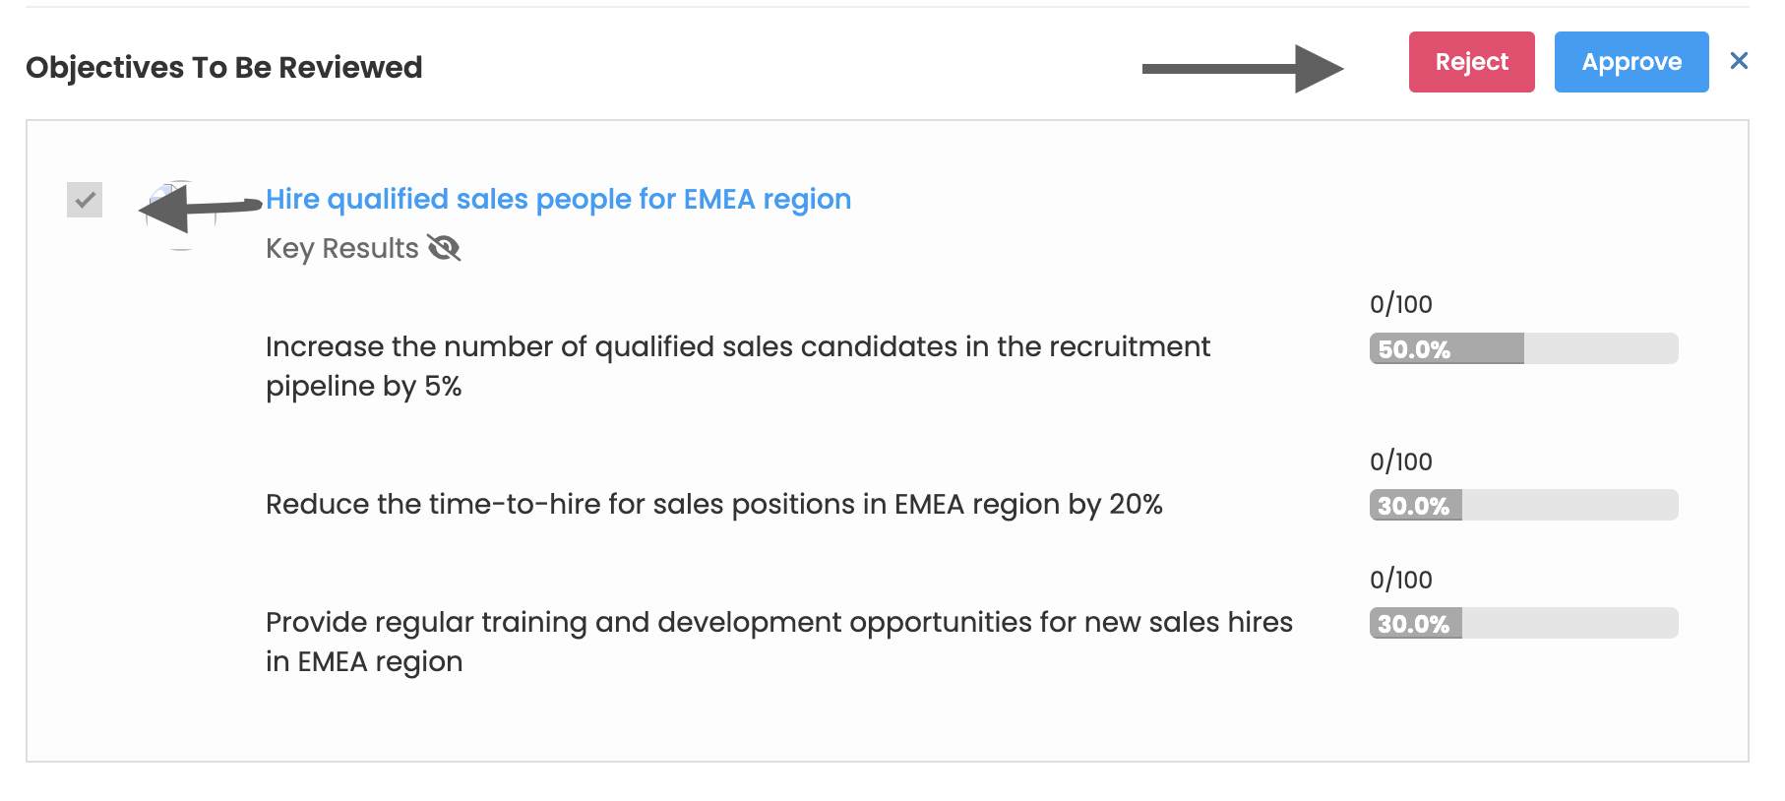Approve the objectives under review

click(x=1631, y=62)
